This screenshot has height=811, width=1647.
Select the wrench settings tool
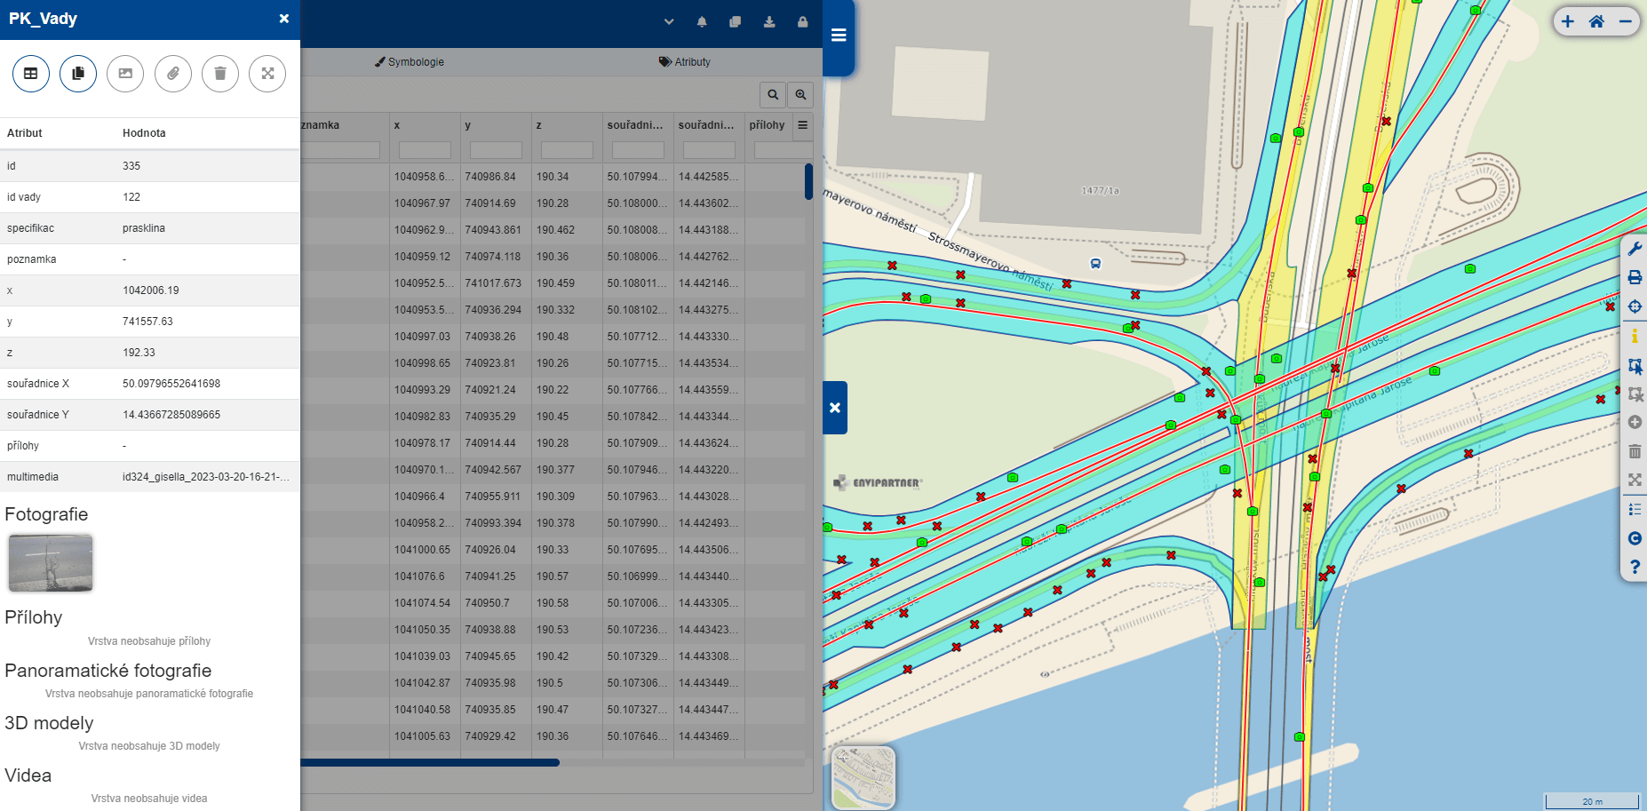(x=1635, y=249)
